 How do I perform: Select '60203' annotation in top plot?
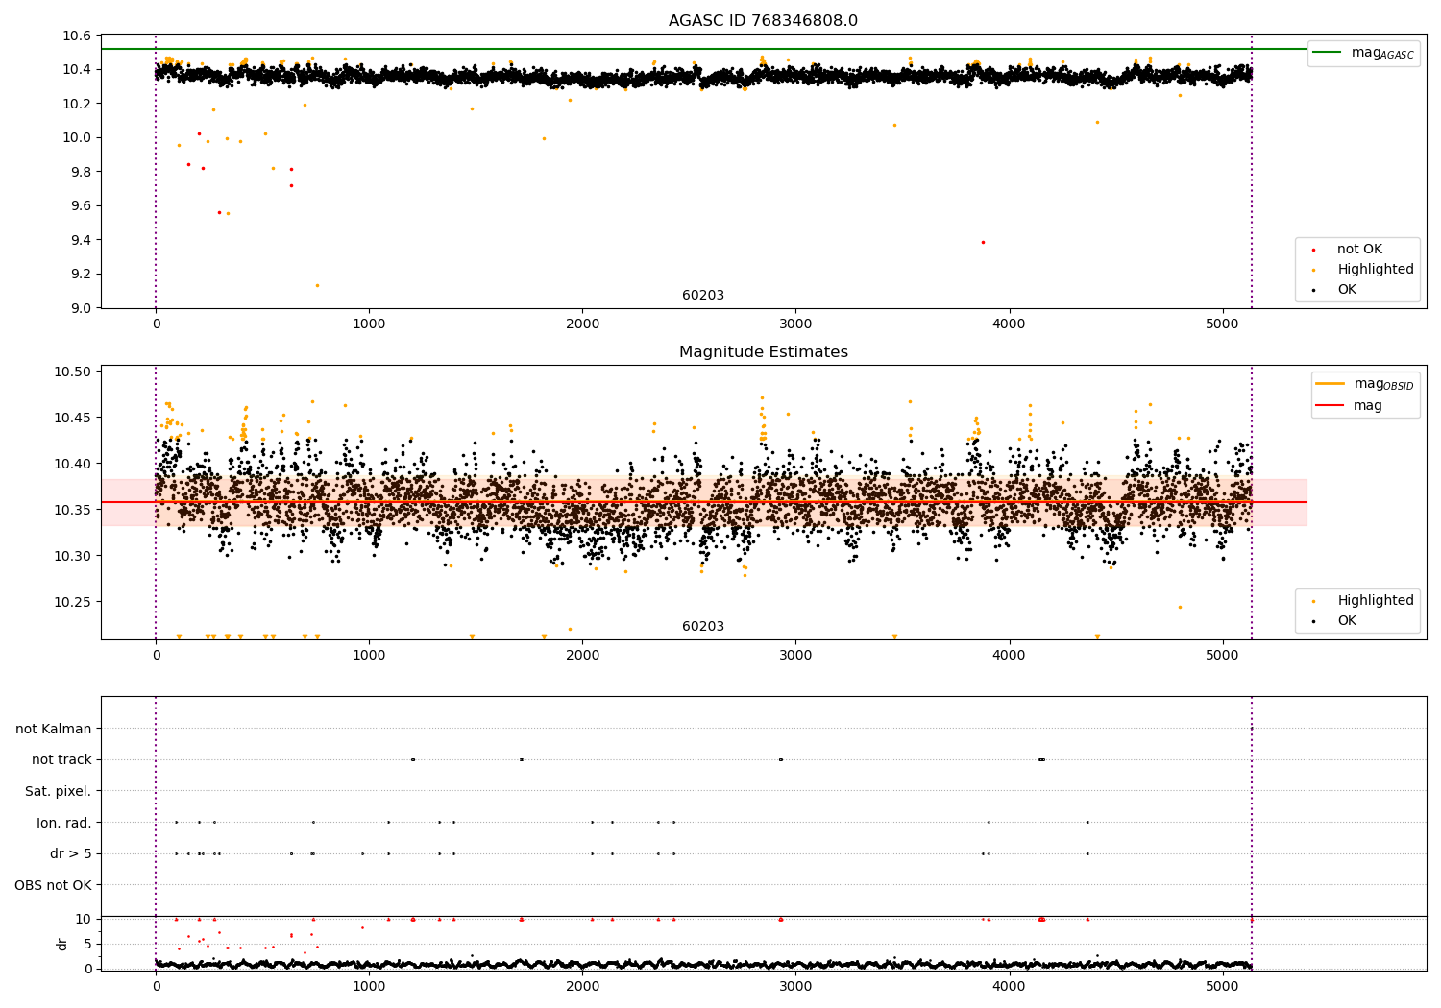point(703,296)
